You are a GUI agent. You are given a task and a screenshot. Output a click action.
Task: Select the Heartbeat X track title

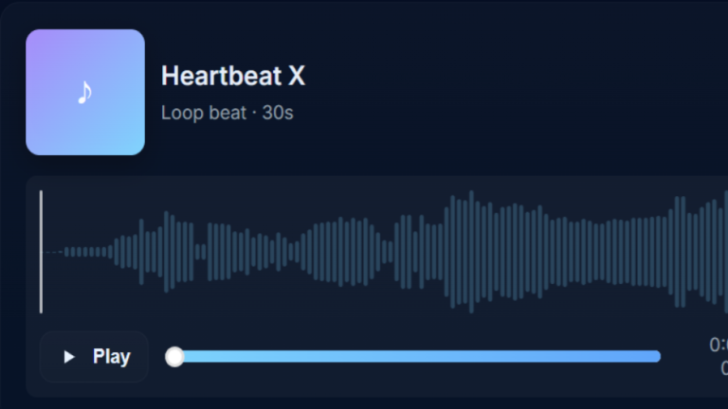[x=233, y=76]
